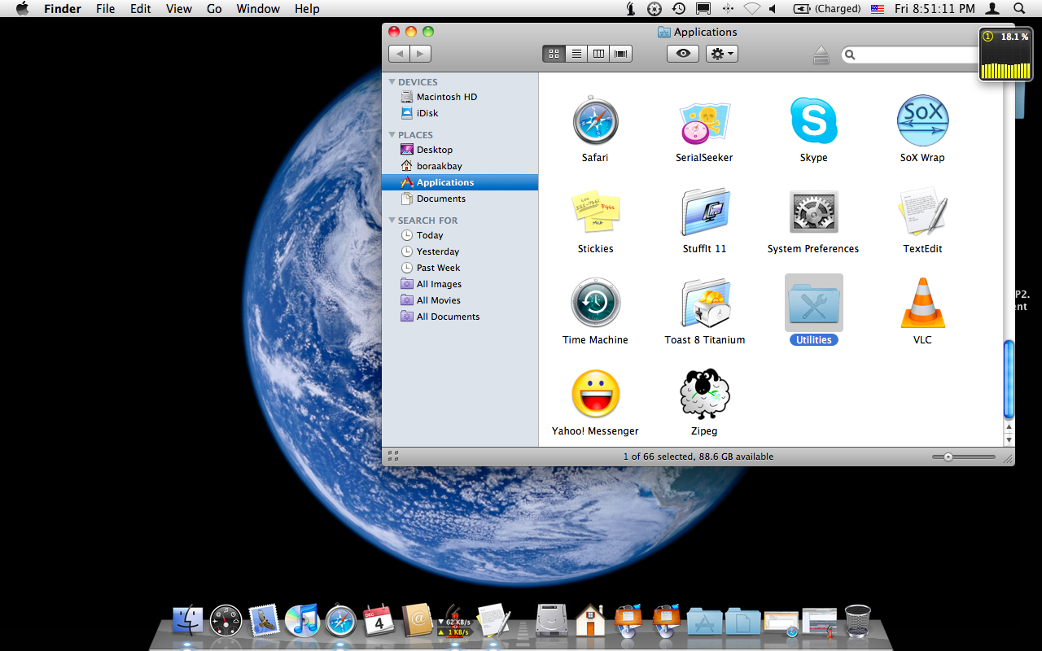The width and height of the screenshot is (1042, 651).
Task: Switch to Cover Flow view
Action: (621, 54)
